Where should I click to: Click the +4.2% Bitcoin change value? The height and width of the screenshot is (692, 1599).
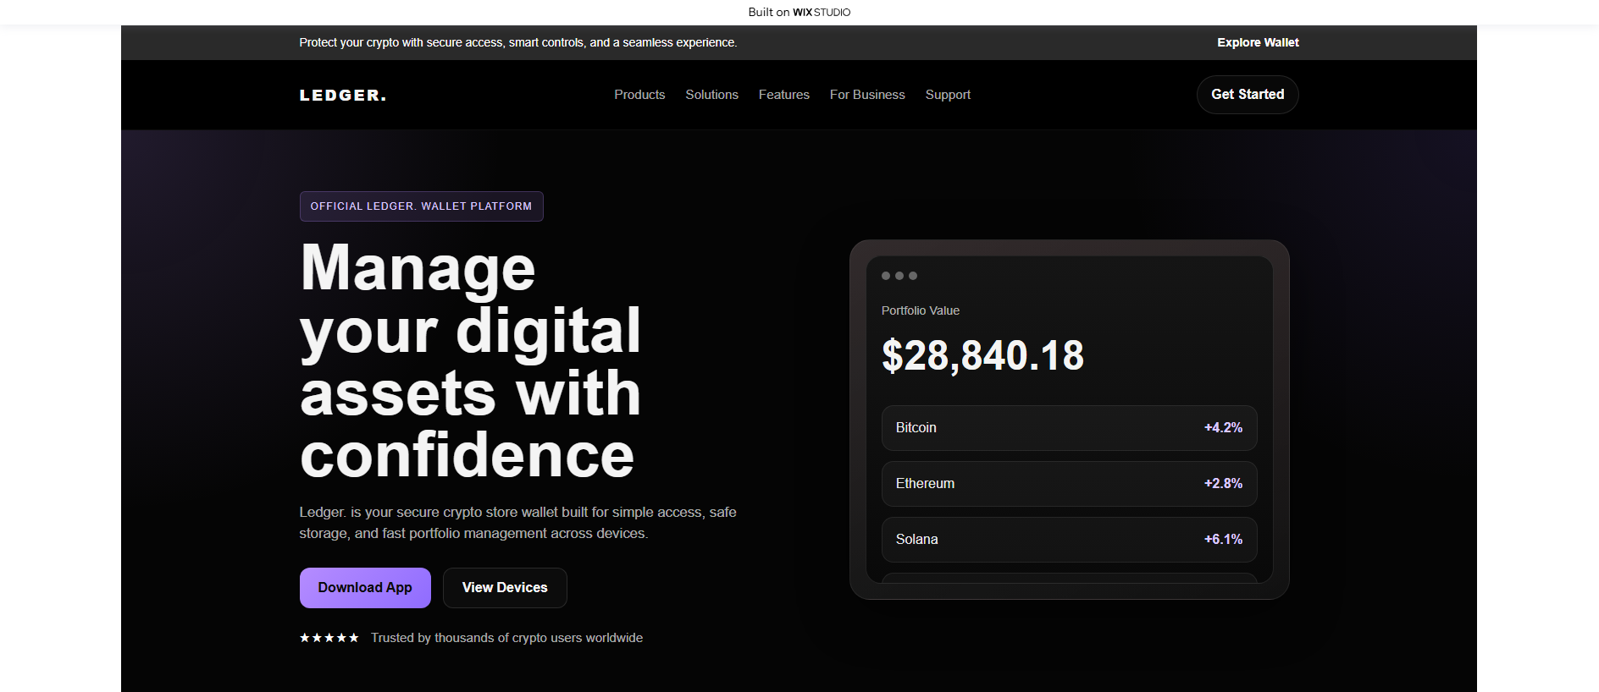click(1223, 428)
